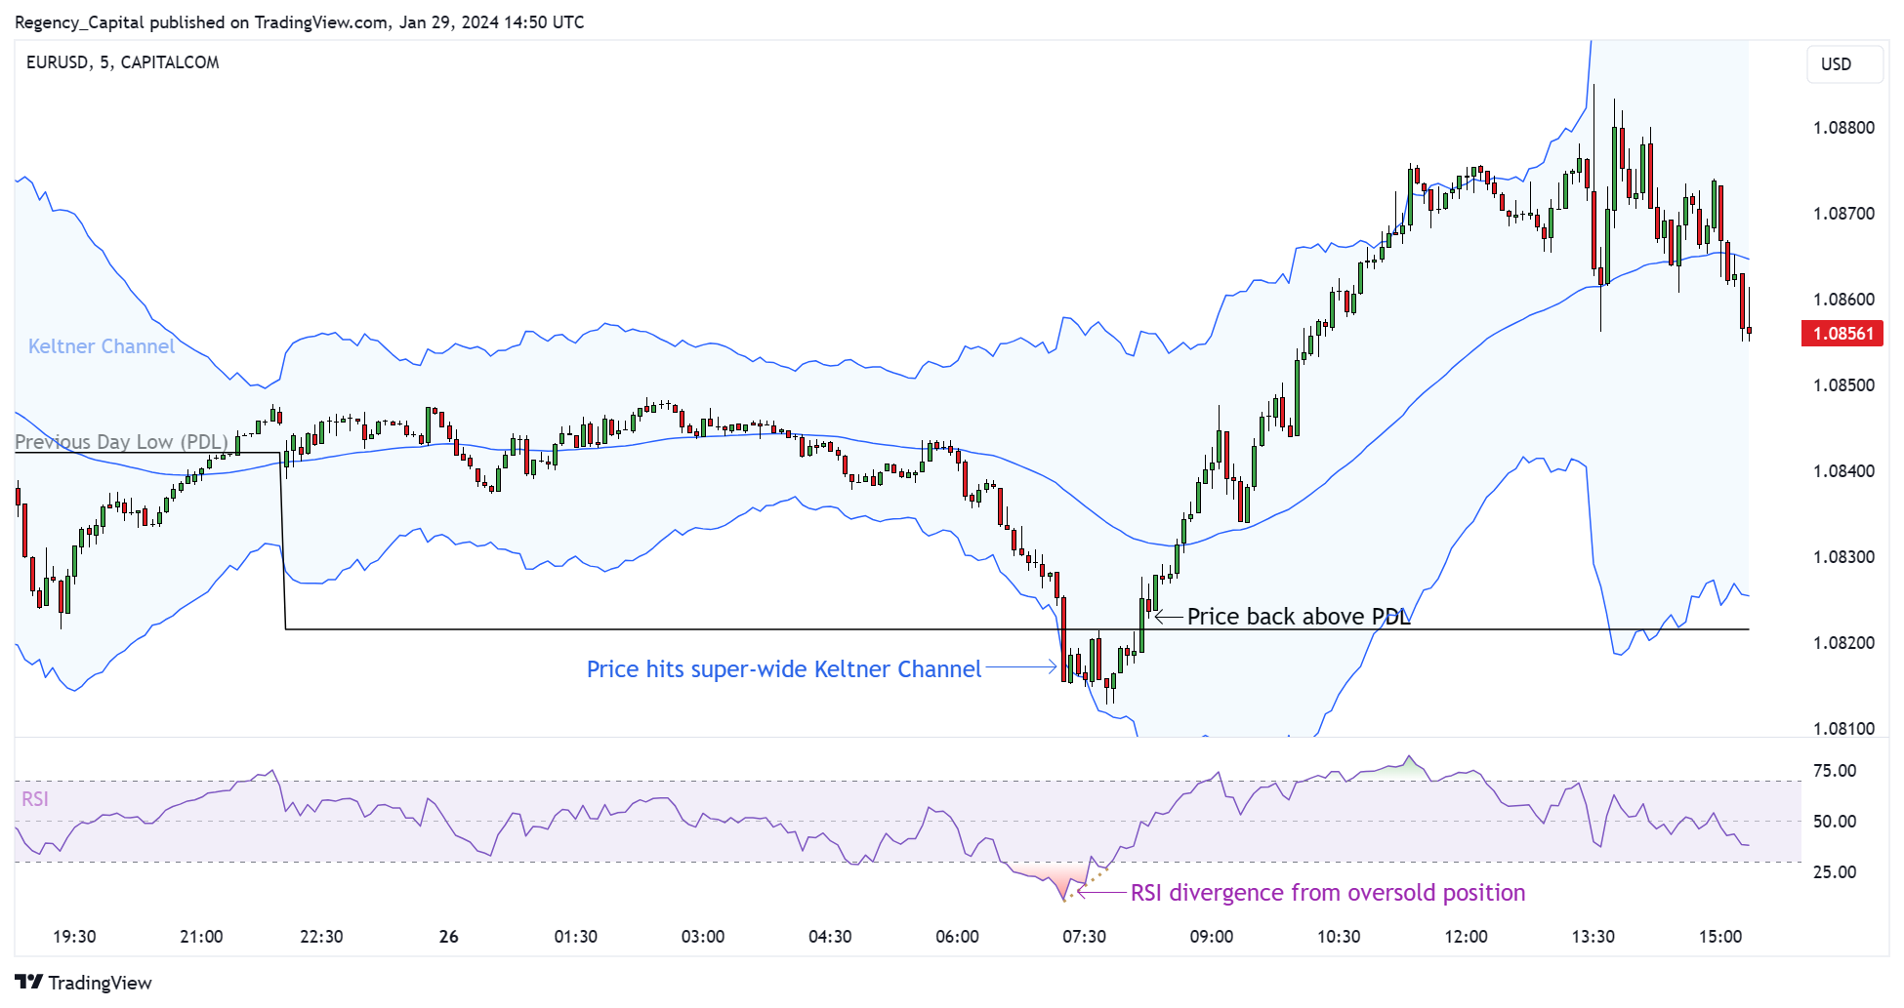Click the RSI 50.00 level label
This screenshot has height=1008, width=1904.
pyautogui.click(x=1835, y=822)
